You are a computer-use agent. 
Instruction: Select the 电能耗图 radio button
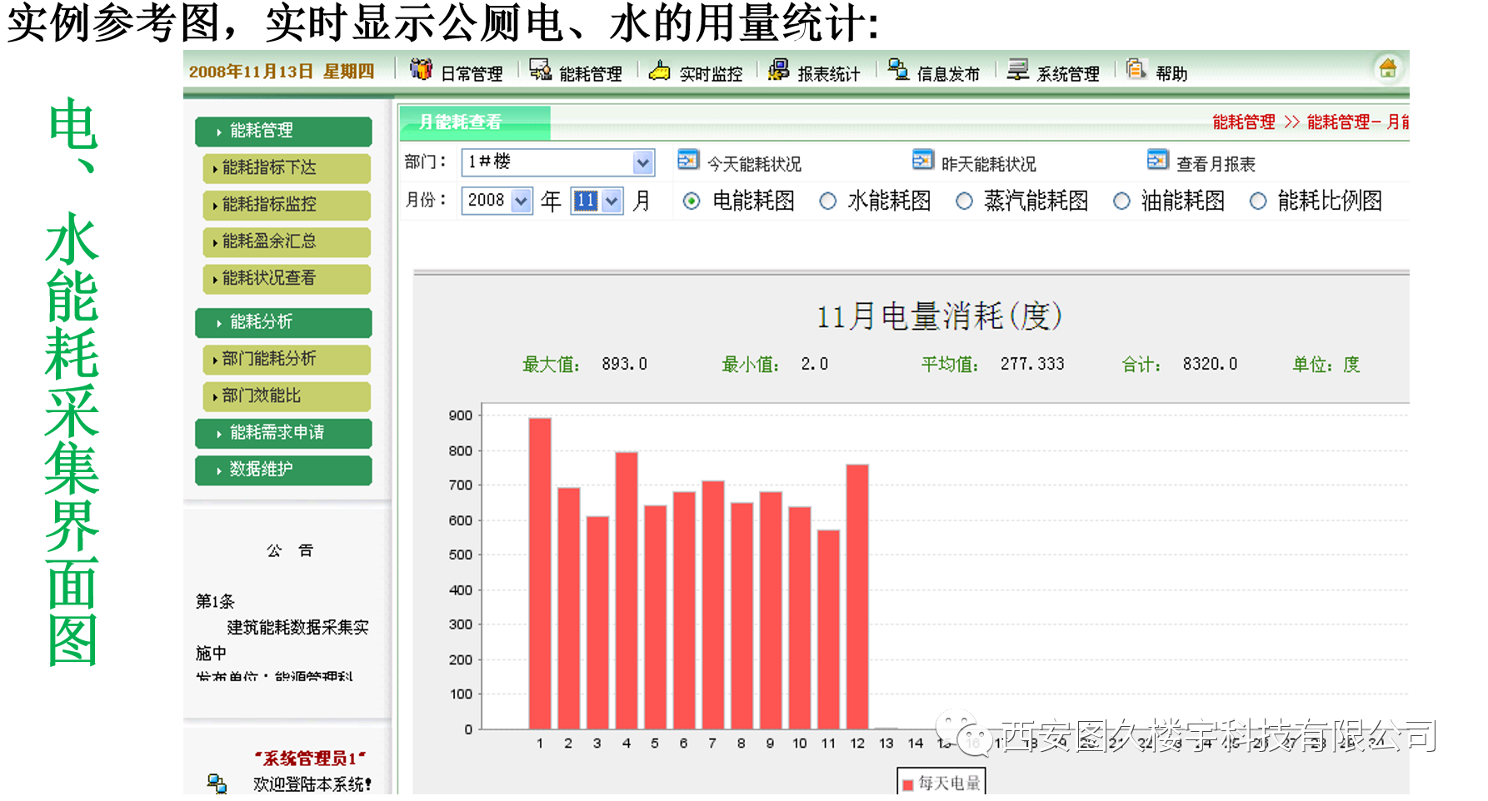tap(692, 201)
